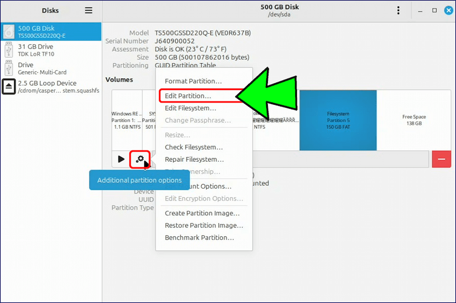Click the 500 GB Disk hard drive icon
The width and height of the screenshot is (456, 303).
pos(9,31)
